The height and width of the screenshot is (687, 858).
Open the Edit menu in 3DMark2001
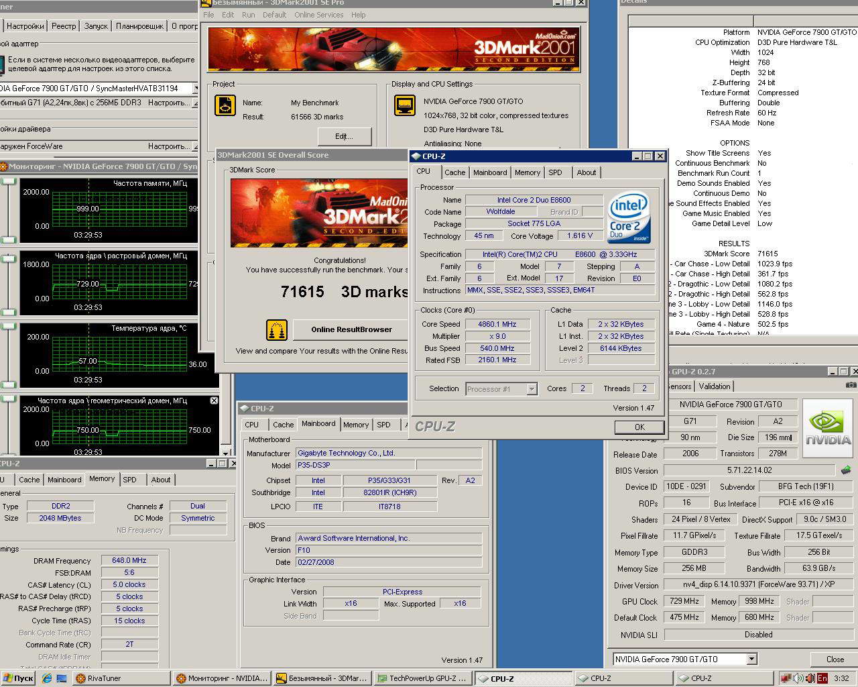[228, 15]
